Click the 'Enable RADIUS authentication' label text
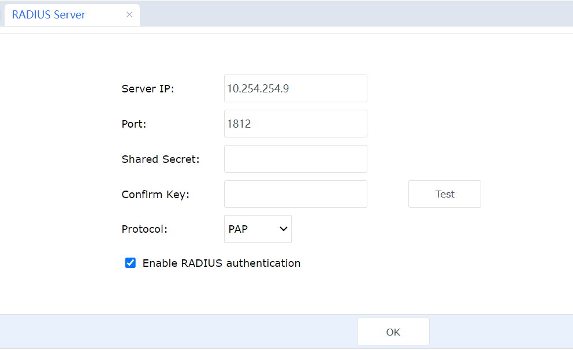 pyautogui.click(x=221, y=263)
